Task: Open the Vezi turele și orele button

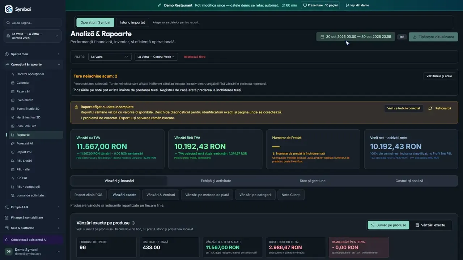Action: [x=439, y=76]
